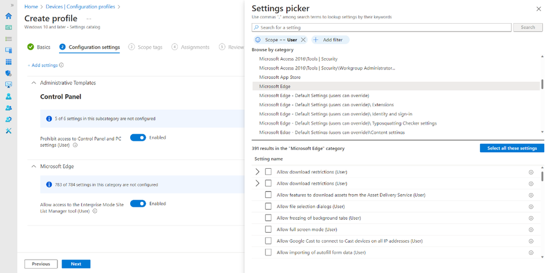Collapse the Administrative Templates section

pyautogui.click(x=34, y=83)
